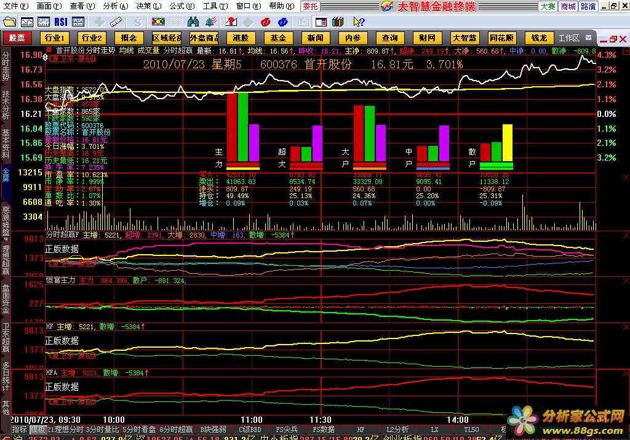Open the 工具(T) menu
The height and width of the screenshot is (440, 630).
(x=215, y=6)
